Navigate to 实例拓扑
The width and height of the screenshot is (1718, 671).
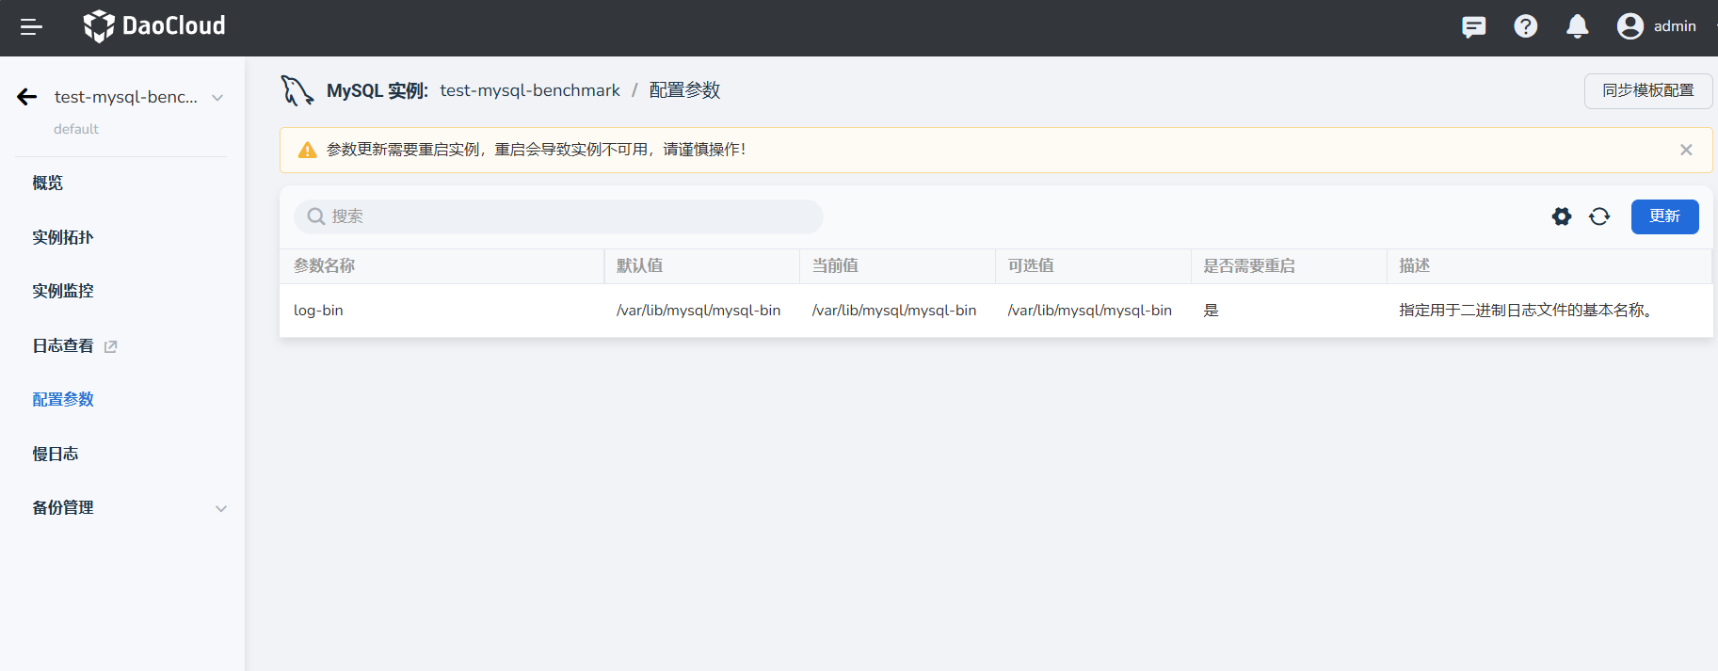[63, 237]
